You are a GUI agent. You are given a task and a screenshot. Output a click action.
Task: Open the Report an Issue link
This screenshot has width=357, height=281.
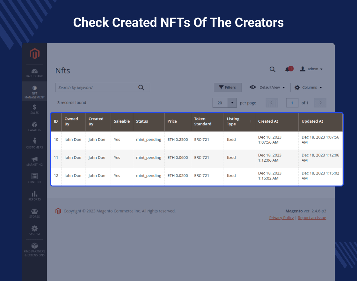coord(312,218)
